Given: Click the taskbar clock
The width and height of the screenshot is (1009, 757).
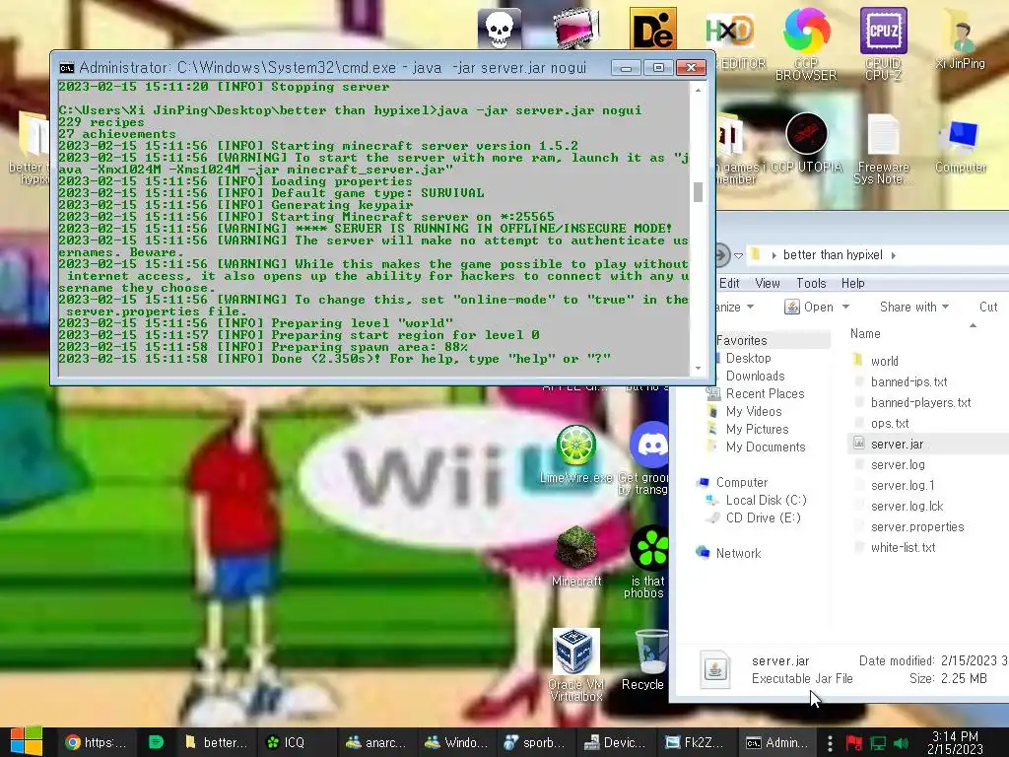Looking at the screenshot, I should click(955, 743).
